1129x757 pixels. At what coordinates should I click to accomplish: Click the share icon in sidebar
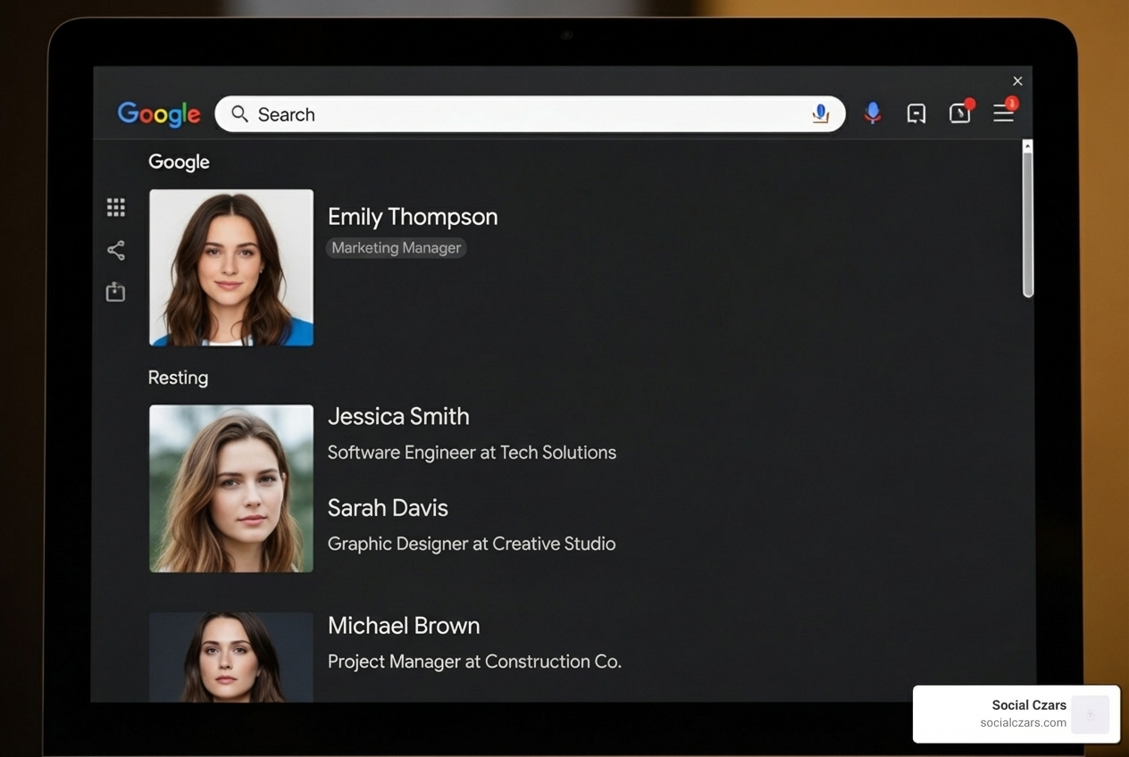tap(116, 250)
